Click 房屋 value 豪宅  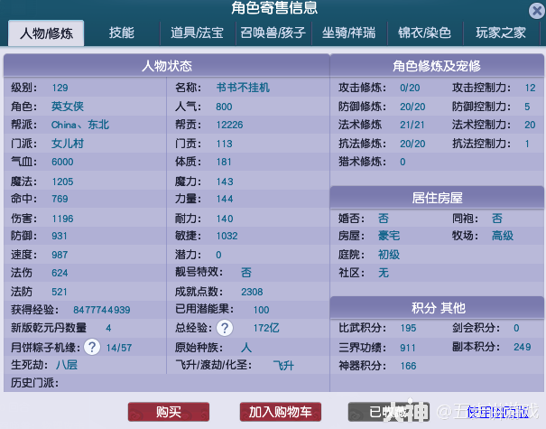click(389, 236)
